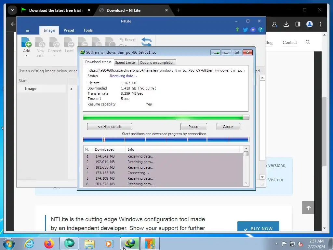Open the Tools ribbon tab
Screen dimensions: 333x250
point(88,30)
